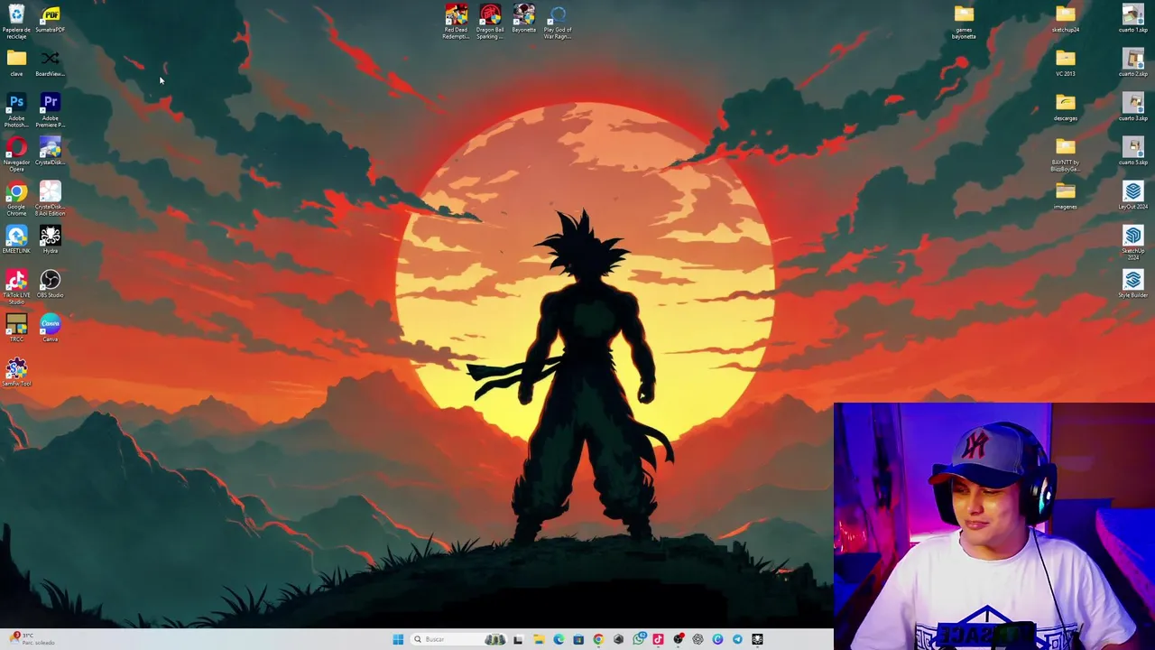Select the Red Dead Redemption game shortcut
Screen dimensions: 1155x650
(457, 22)
